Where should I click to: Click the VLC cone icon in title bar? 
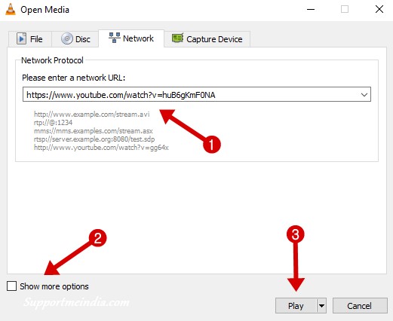pos(11,10)
